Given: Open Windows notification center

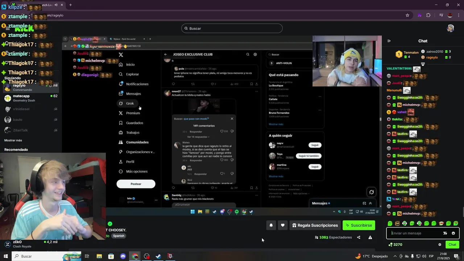Looking at the screenshot, I should (456, 256).
